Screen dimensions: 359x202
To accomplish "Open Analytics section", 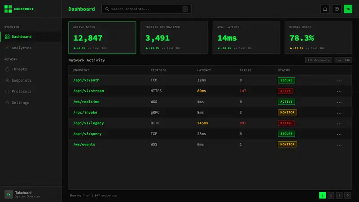I will click(31, 48).
